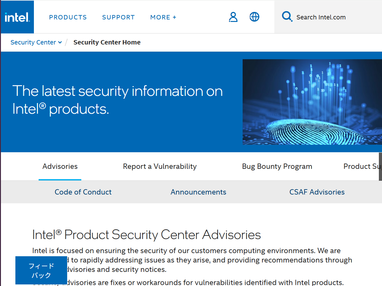
Task: Switch to the Code of Conduct tab
Action: click(x=83, y=192)
